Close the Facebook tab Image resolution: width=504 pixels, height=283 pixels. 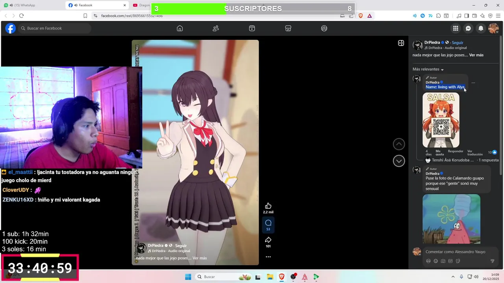coord(125,5)
